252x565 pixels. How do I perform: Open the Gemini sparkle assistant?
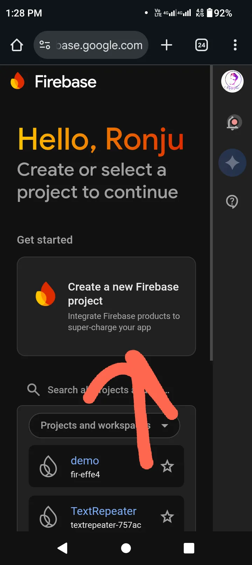(232, 163)
